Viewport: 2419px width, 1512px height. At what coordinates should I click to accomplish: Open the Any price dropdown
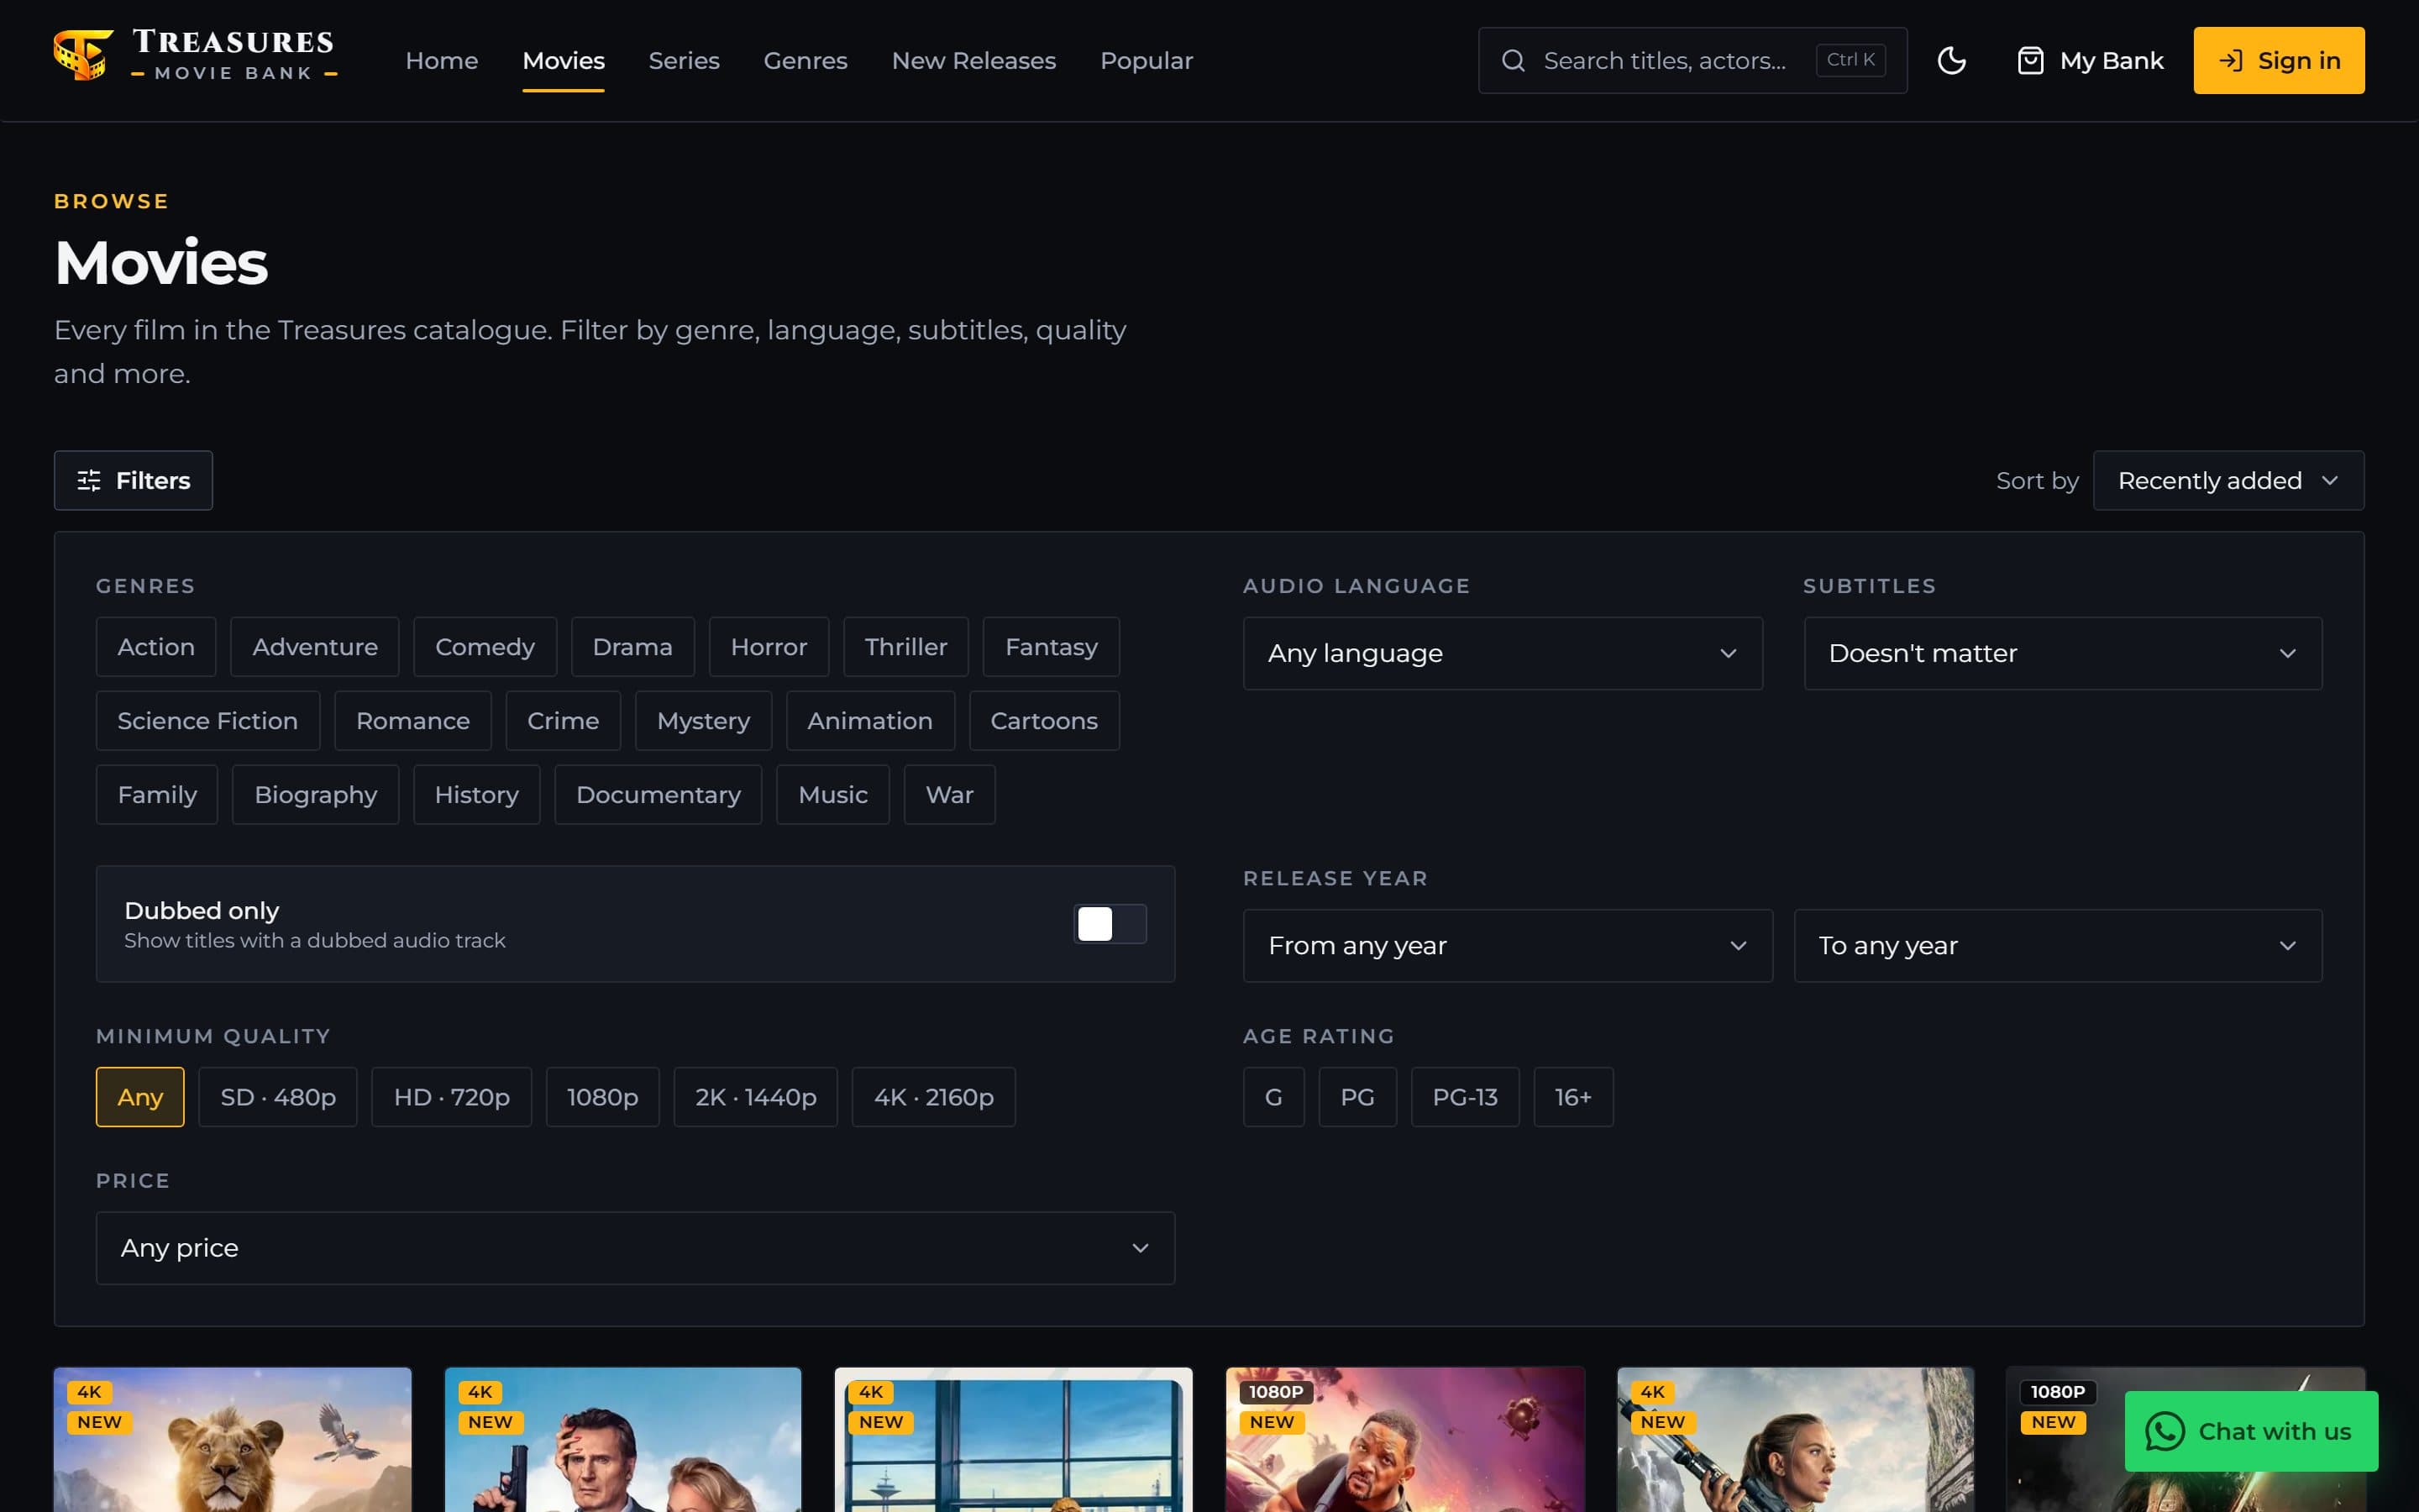click(636, 1248)
